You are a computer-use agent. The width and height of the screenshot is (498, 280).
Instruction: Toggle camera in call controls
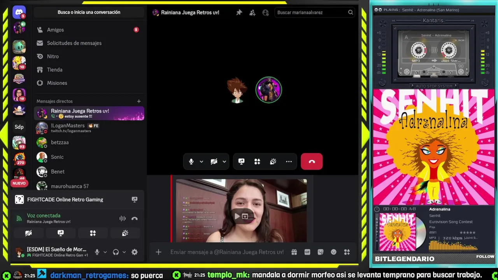(214, 161)
